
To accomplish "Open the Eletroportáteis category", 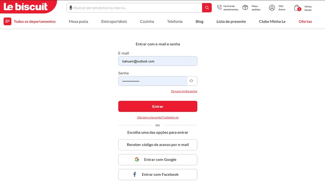I will [114, 21].
